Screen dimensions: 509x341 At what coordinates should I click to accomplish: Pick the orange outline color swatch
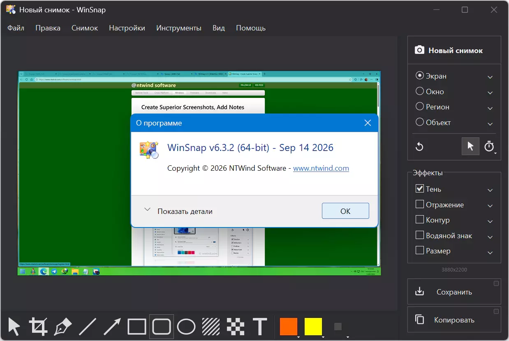click(288, 327)
